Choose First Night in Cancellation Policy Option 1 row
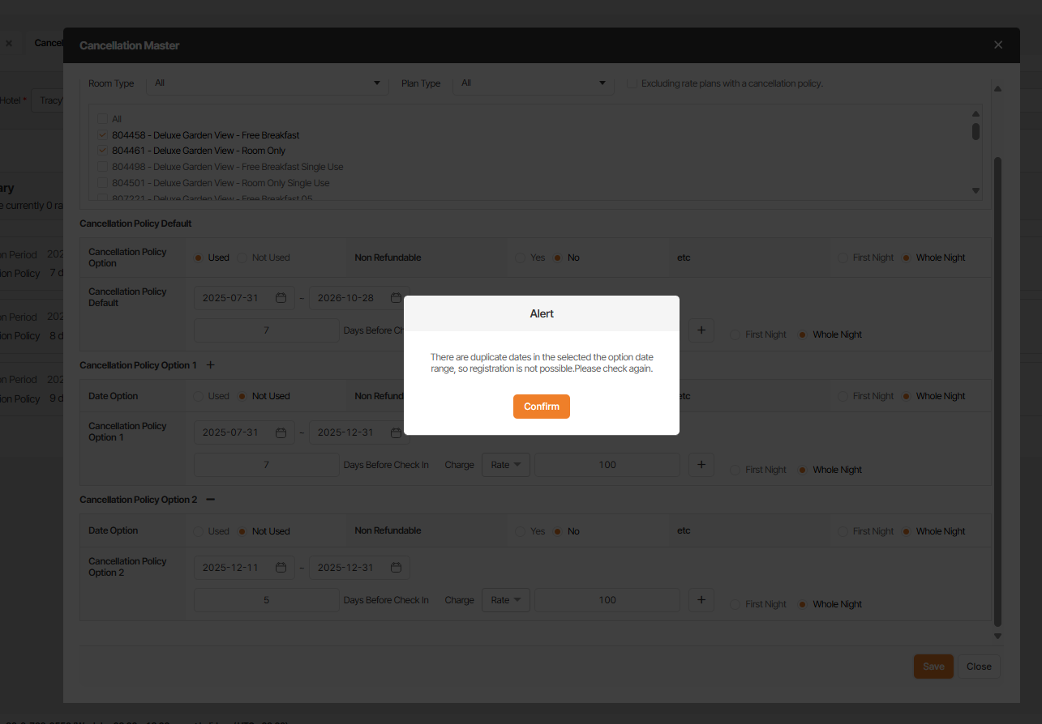Screen dimensions: 1042x724 click(735, 470)
